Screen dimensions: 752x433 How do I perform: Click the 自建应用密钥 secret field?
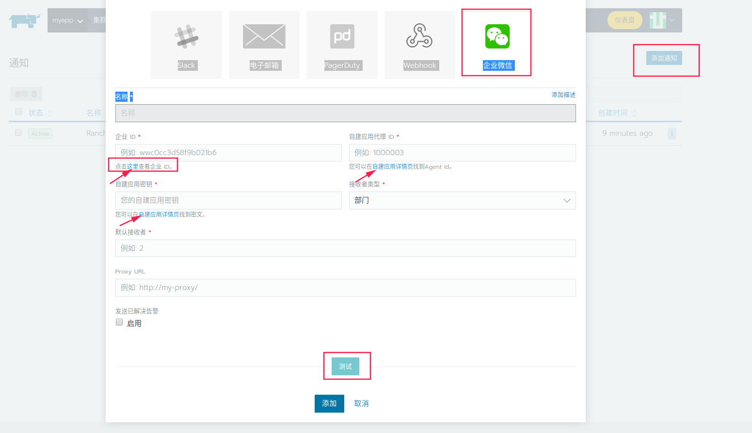point(228,200)
